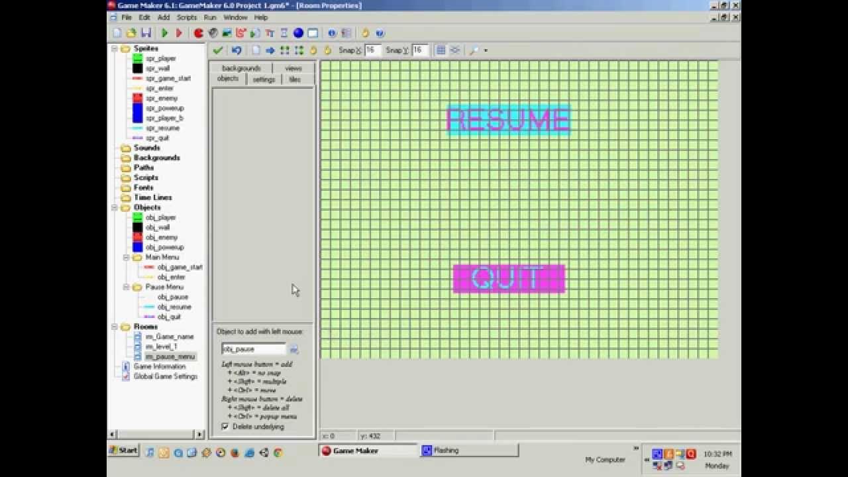Open an existing game file icon
Screen dimensions: 848x477
point(131,33)
